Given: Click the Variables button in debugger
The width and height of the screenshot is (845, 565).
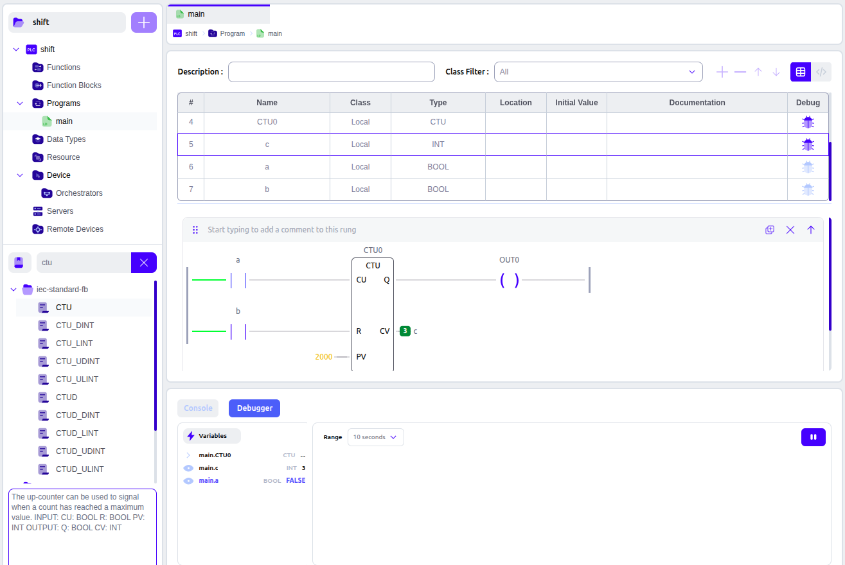Looking at the screenshot, I should 212,436.
